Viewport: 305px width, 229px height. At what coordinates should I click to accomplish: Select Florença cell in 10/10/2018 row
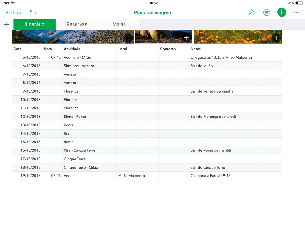tap(90, 100)
